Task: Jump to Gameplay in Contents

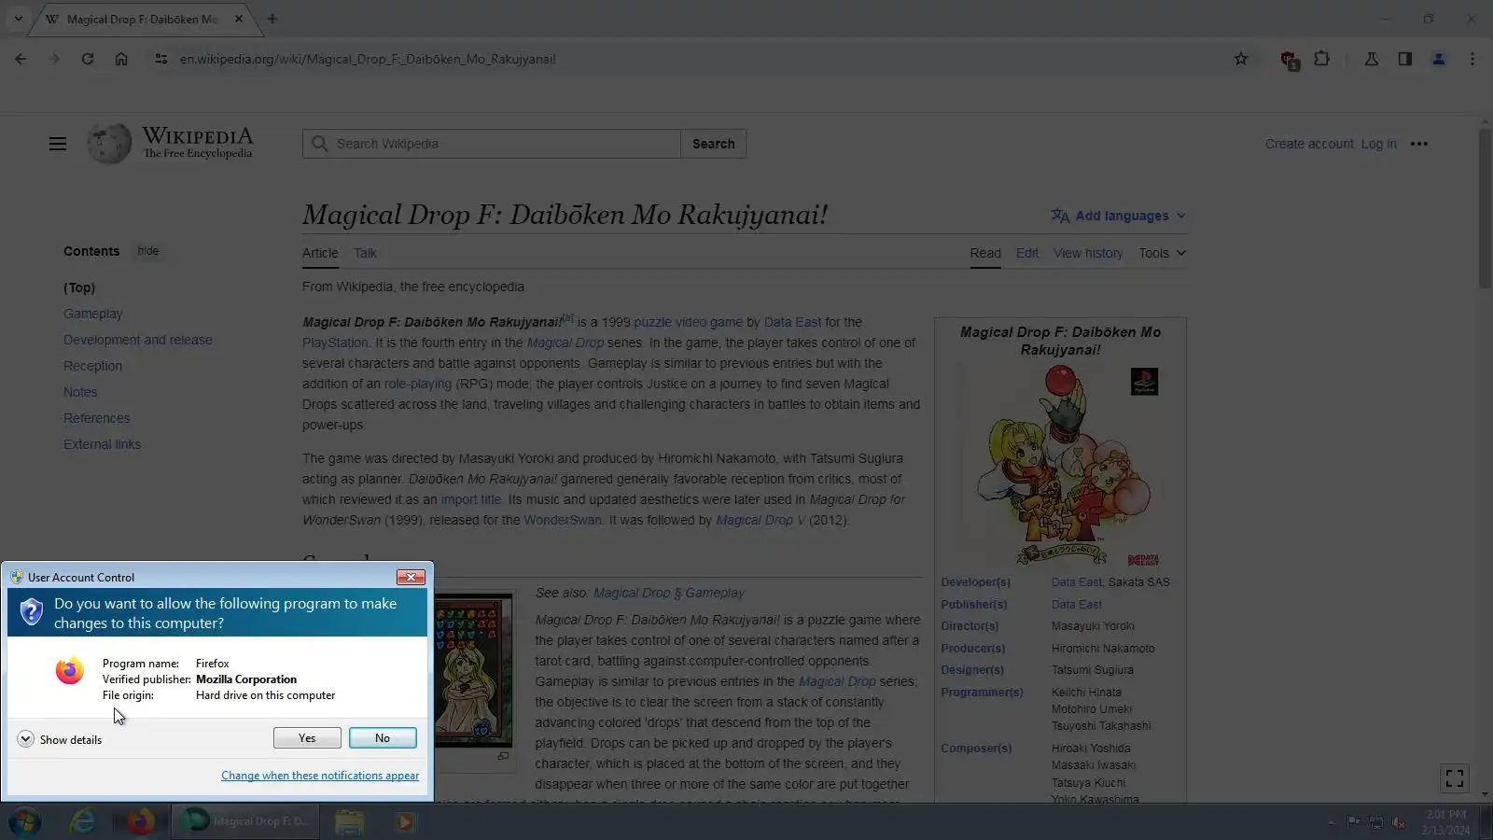Action: pos(93,314)
